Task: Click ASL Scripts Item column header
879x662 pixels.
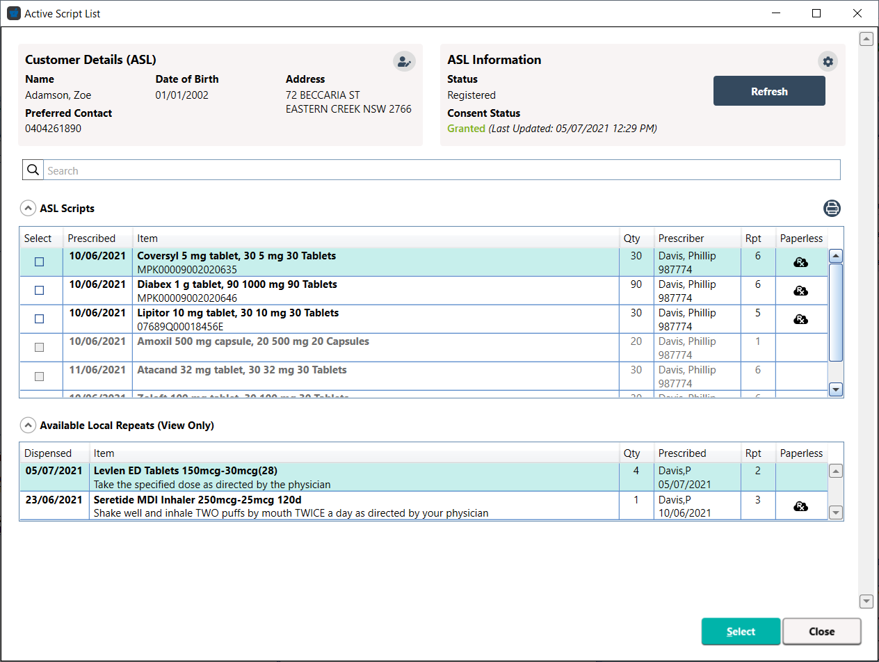Action: (376, 238)
